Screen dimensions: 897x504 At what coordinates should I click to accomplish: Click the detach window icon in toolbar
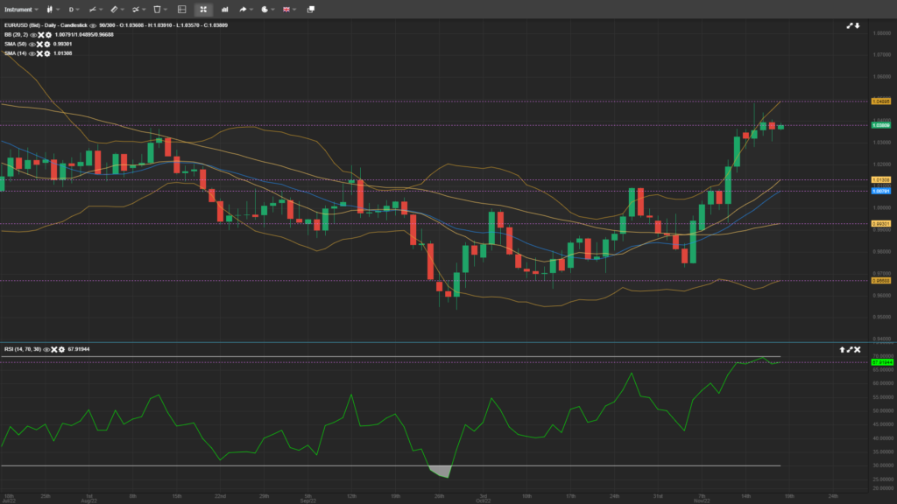click(310, 9)
